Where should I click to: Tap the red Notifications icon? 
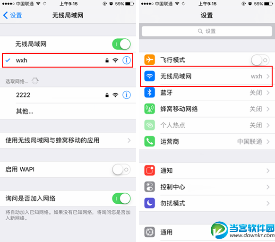tap(149, 171)
